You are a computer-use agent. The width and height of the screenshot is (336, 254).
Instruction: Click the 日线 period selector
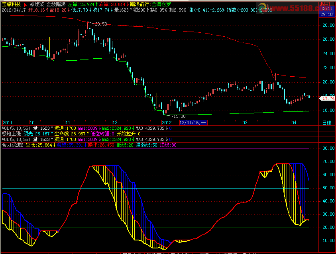click(x=326, y=123)
